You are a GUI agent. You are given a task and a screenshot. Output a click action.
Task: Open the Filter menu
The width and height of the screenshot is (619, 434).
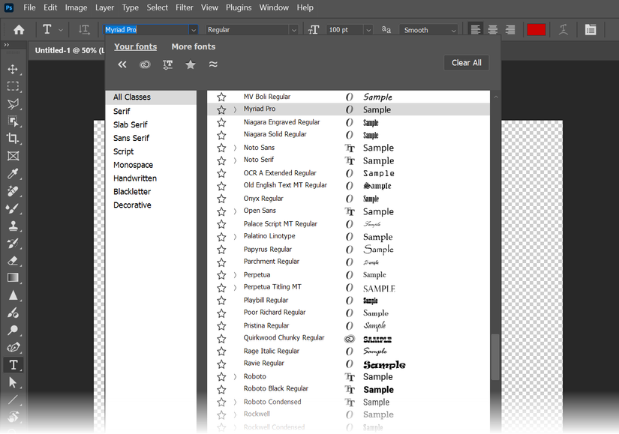[x=185, y=7]
